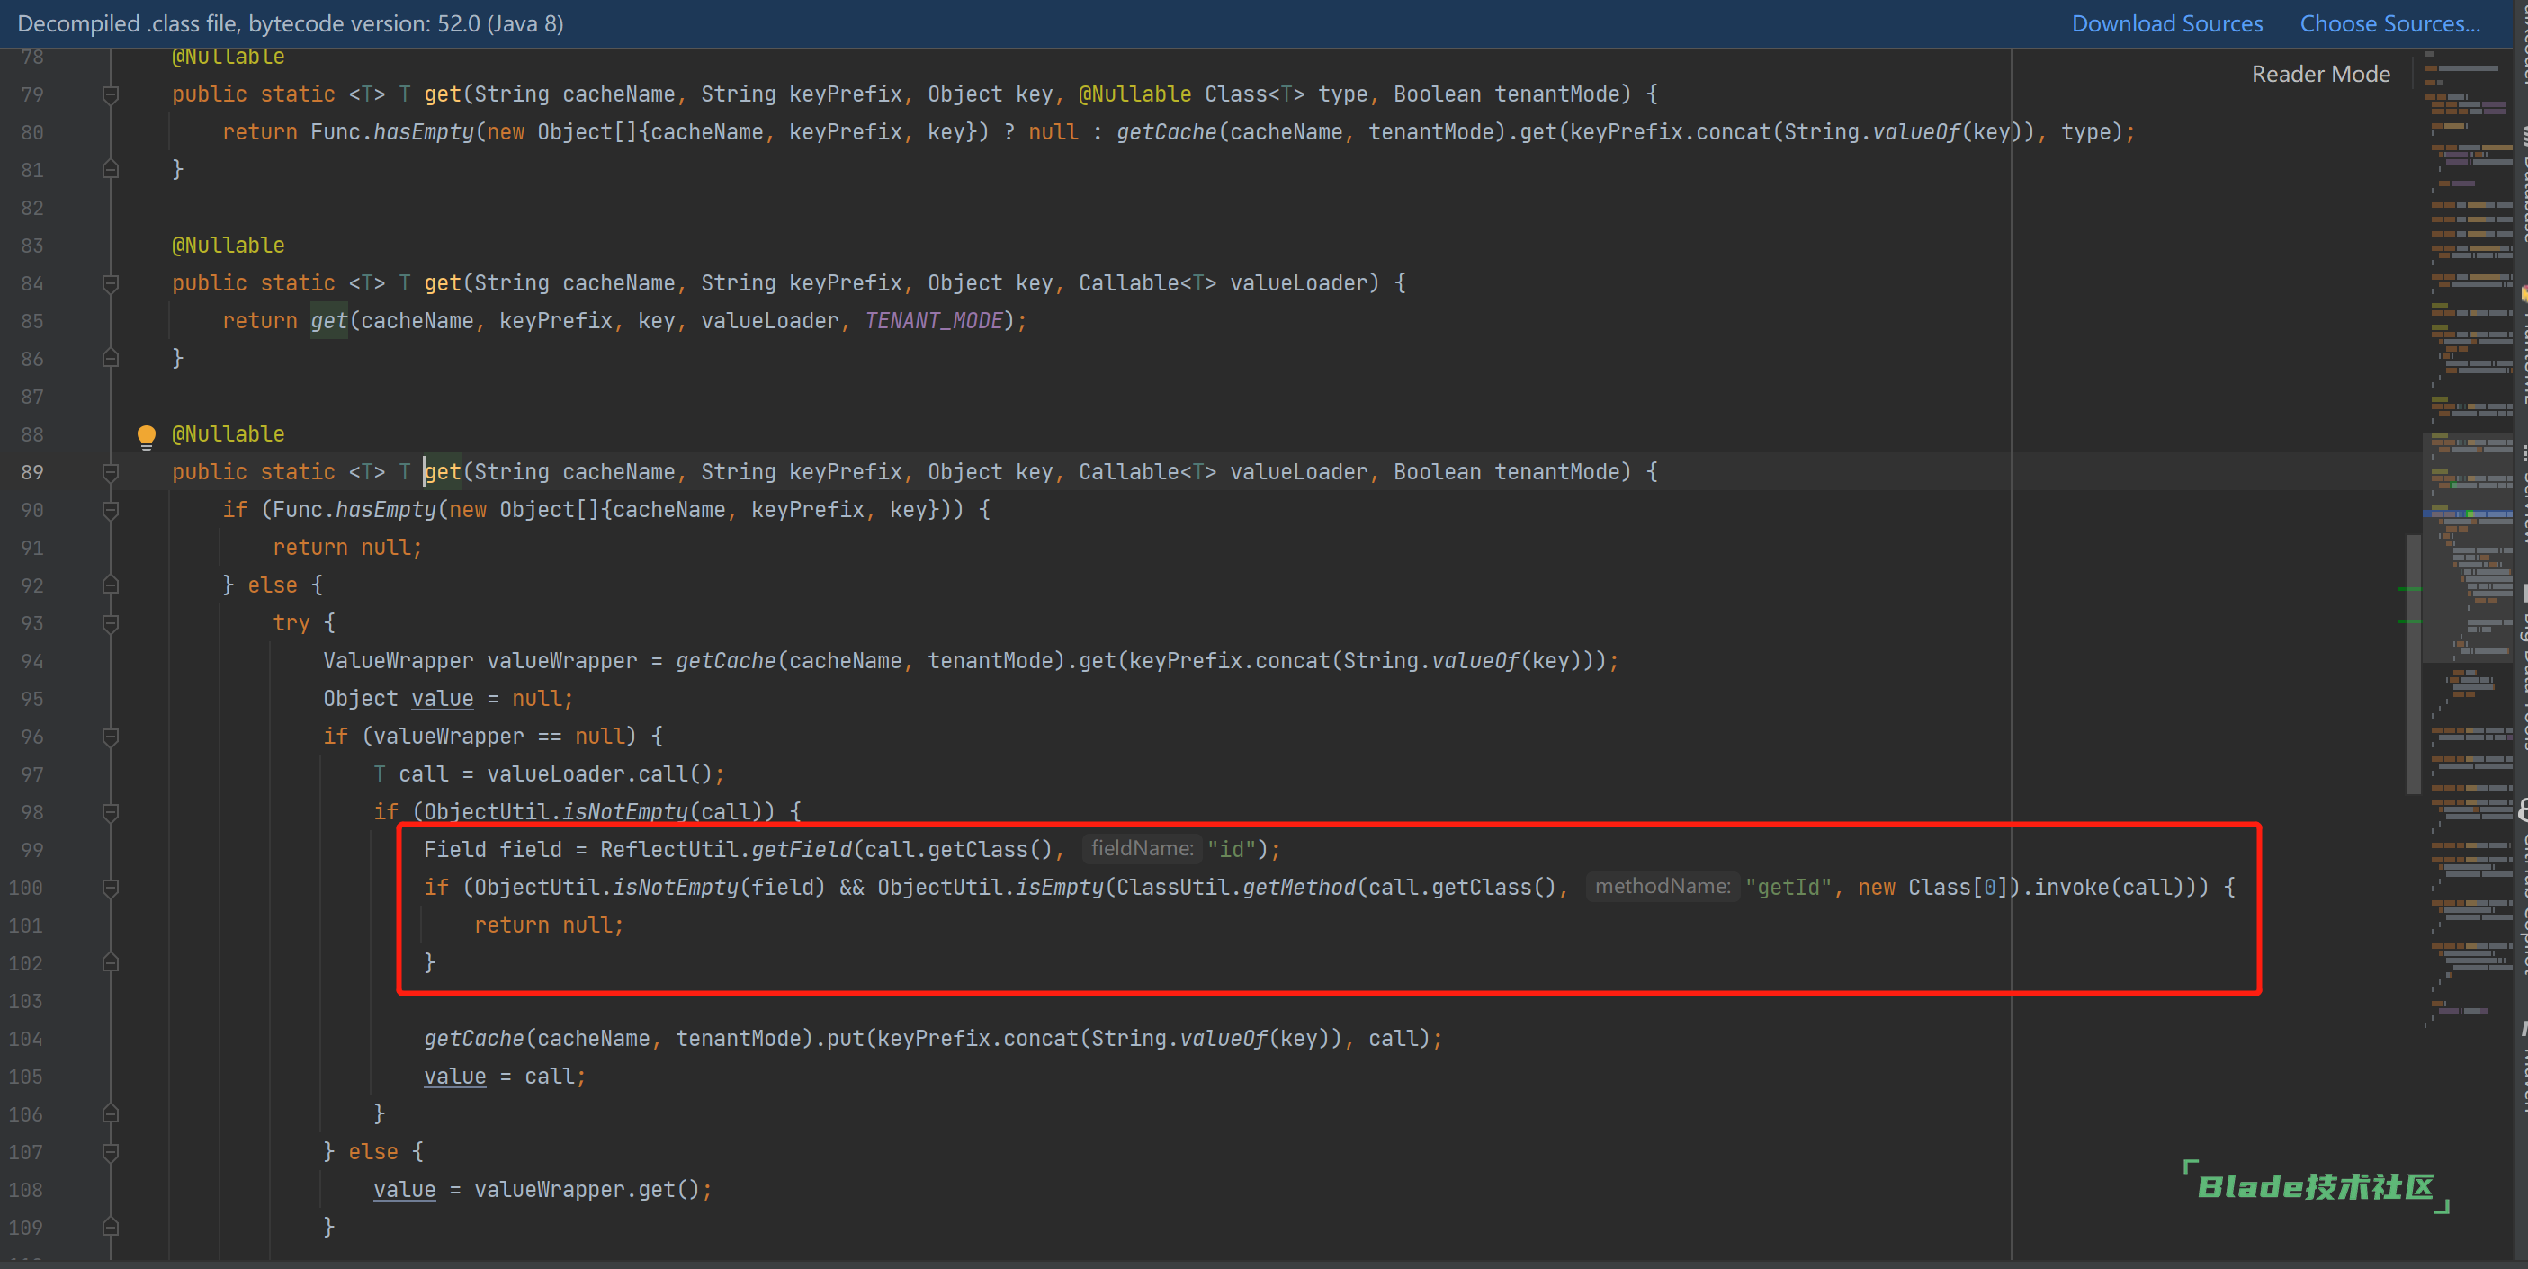
Task: Collapse the if block fold at line 90
Action: (x=111, y=510)
